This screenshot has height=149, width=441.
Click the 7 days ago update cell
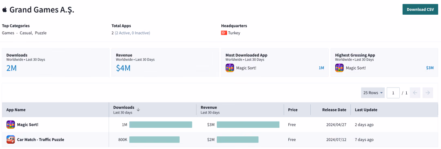point(364,140)
